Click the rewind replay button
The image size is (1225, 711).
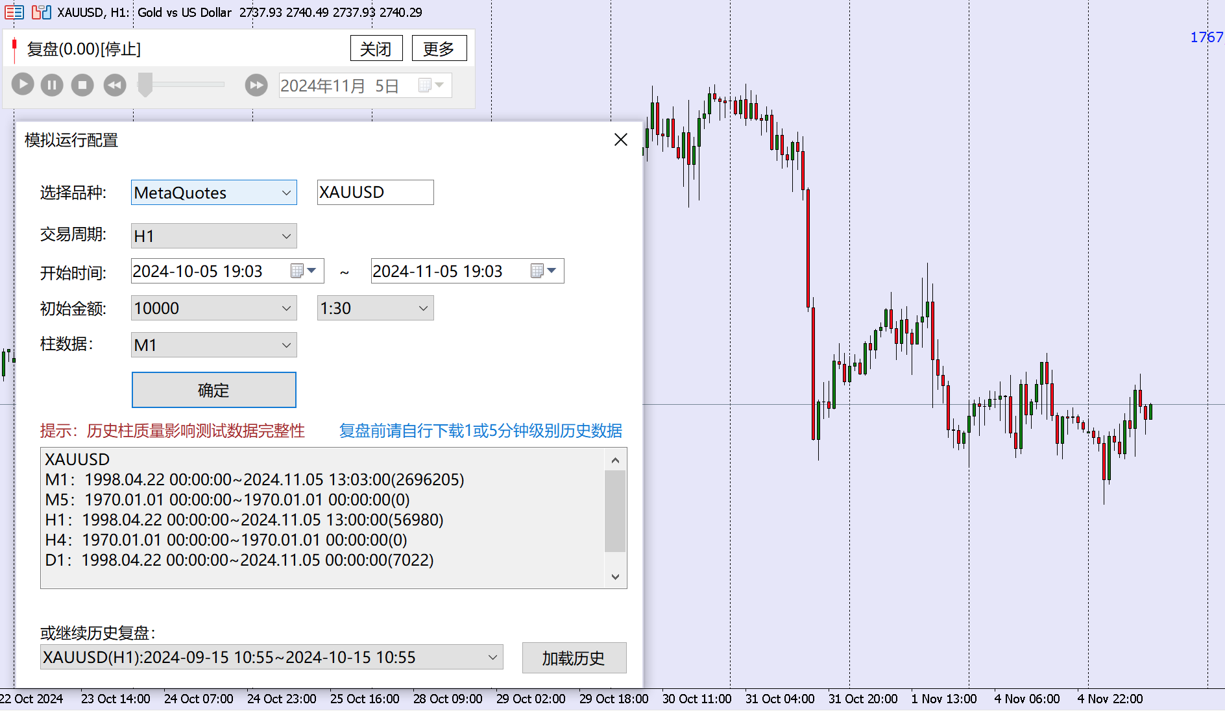(x=115, y=85)
